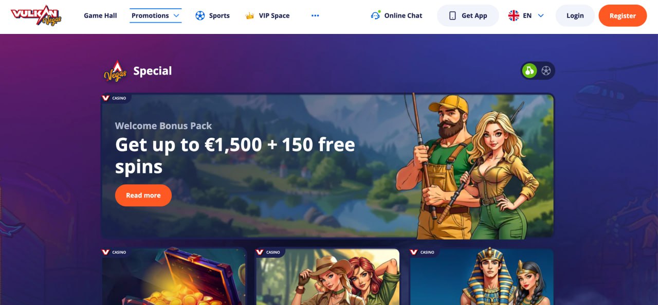The height and width of the screenshot is (305, 658).
Task: Click the Login button
Action: [575, 15]
